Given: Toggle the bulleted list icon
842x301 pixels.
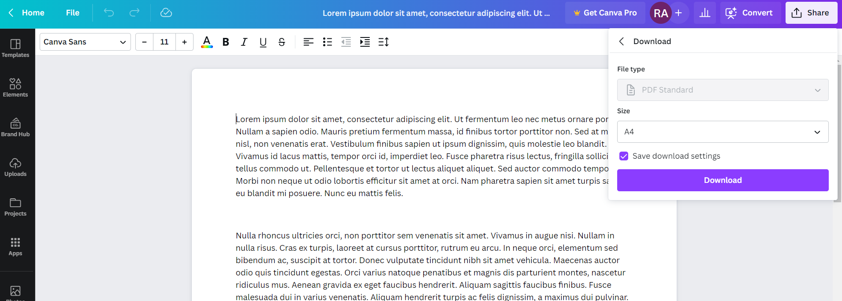Looking at the screenshot, I should 328,42.
